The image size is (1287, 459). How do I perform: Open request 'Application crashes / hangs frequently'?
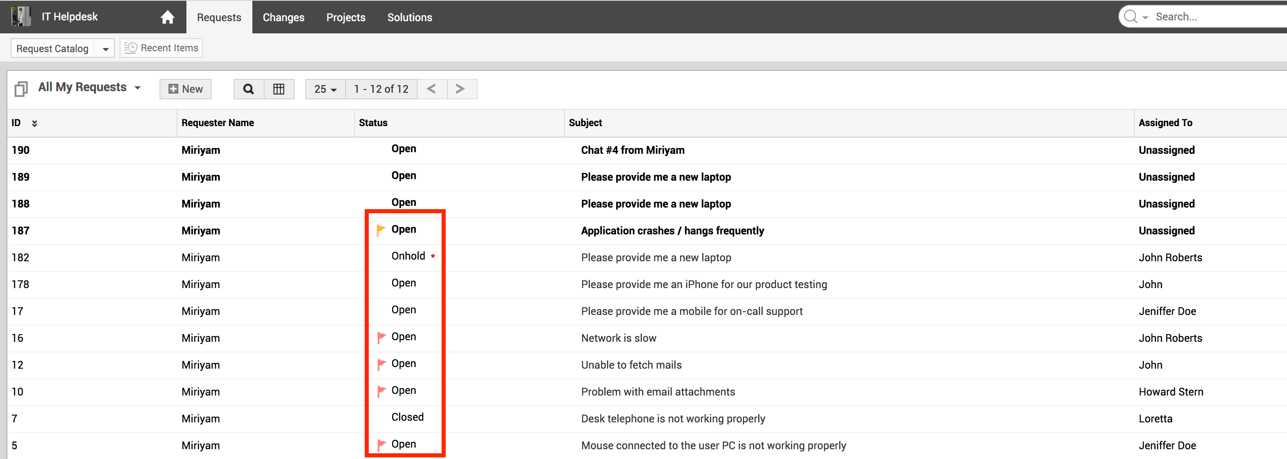[x=672, y=231]
